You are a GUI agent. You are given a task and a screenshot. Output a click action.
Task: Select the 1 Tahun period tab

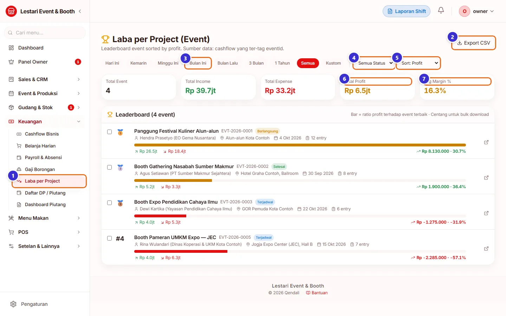point(282,63)
